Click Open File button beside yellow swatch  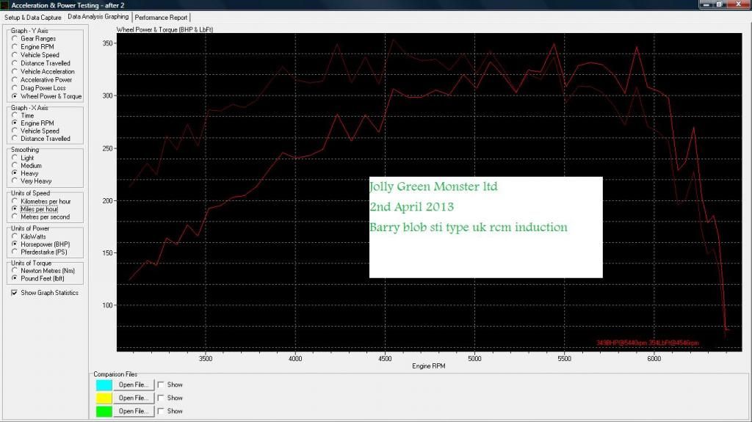(134, 398)
